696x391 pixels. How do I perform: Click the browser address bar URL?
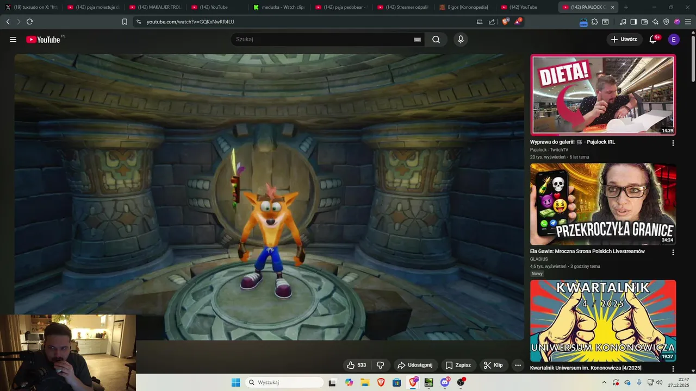pos(190,22)
